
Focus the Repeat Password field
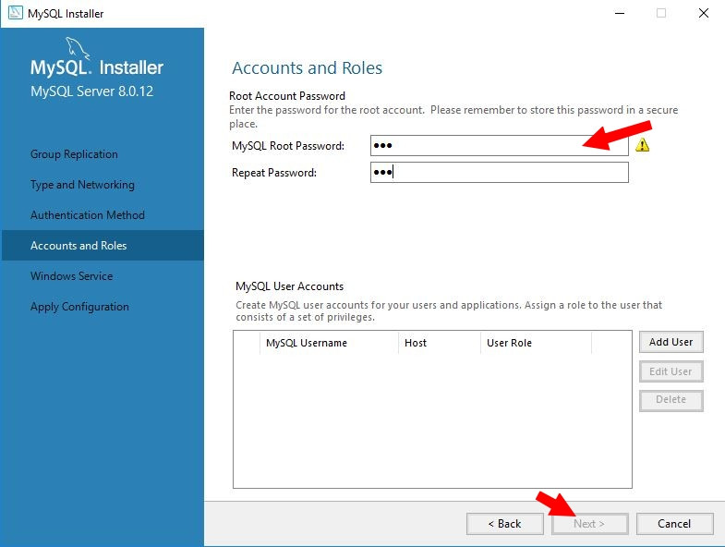pos(499,173)
